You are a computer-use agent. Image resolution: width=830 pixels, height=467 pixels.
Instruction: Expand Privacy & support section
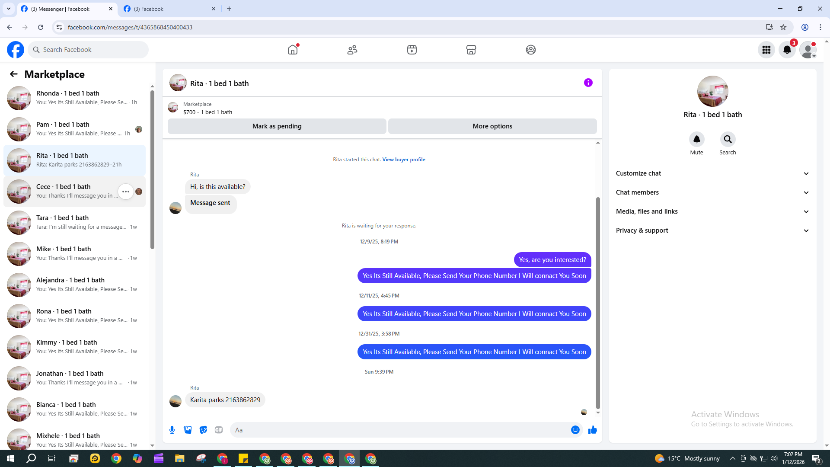click(712, 230)
